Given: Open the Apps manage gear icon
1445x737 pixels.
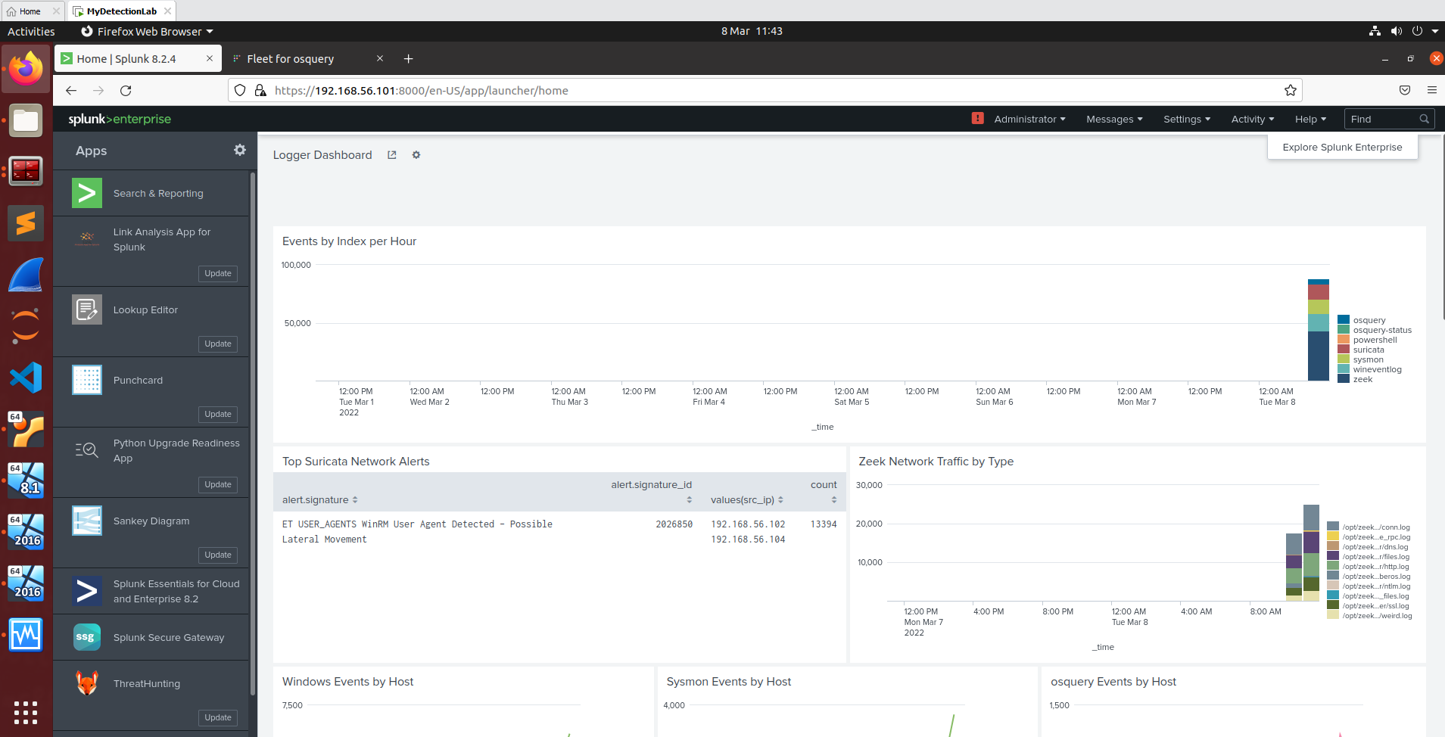Looking at the screenshot, I should (240, 150).
